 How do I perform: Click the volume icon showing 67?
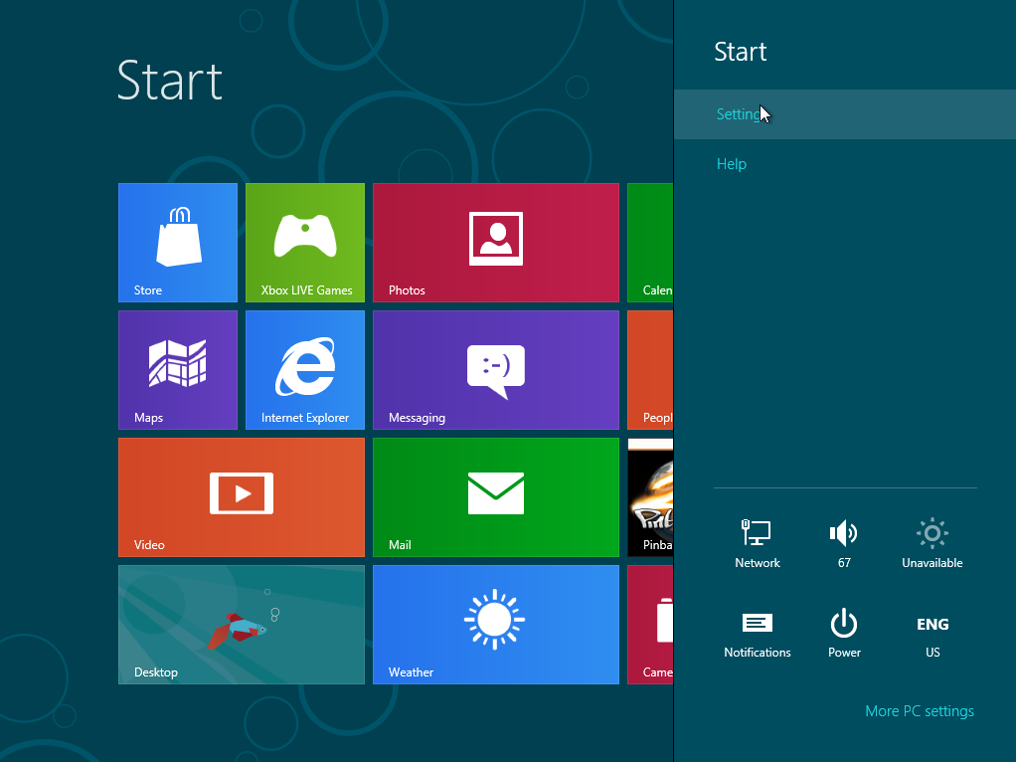point(844,544)
